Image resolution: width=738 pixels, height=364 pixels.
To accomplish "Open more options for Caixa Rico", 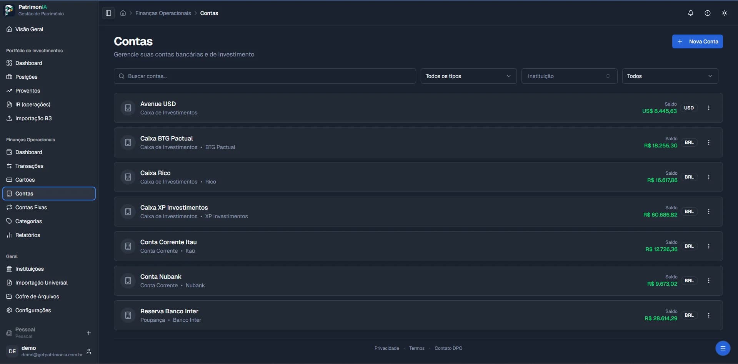I will click(x=709, y=177).
